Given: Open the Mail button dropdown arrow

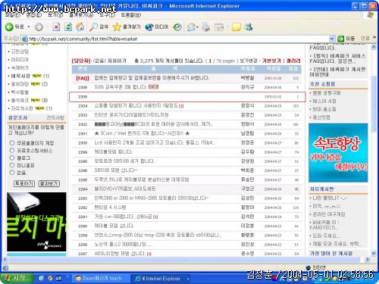Looking at the screenshot, I should pyautogui.click(x=197, y=27).
